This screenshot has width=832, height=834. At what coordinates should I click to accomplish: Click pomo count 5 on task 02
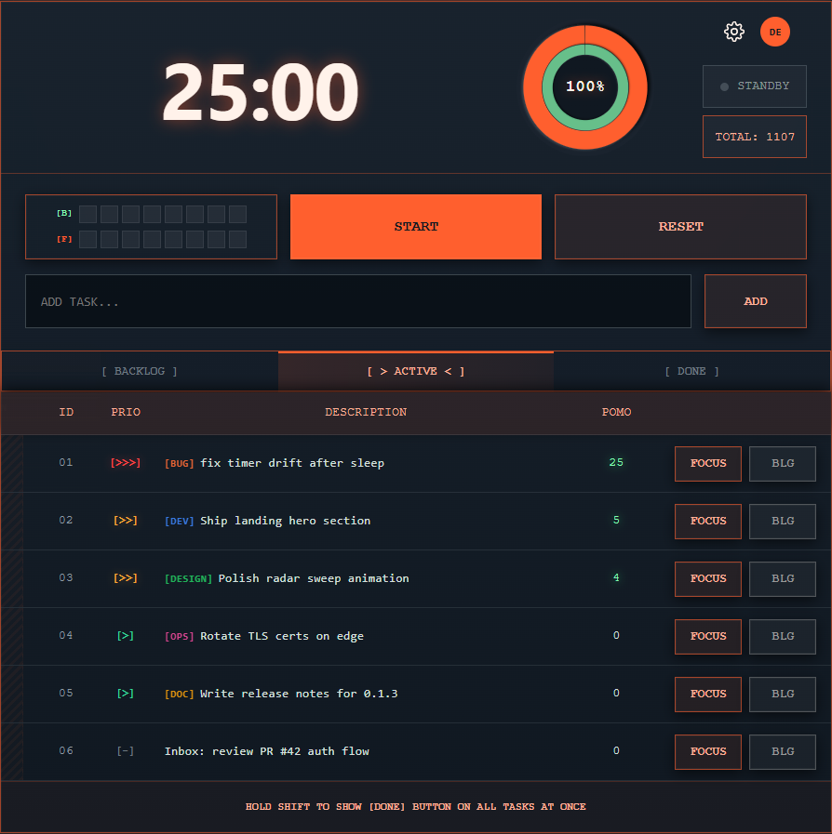click(616, 520)
